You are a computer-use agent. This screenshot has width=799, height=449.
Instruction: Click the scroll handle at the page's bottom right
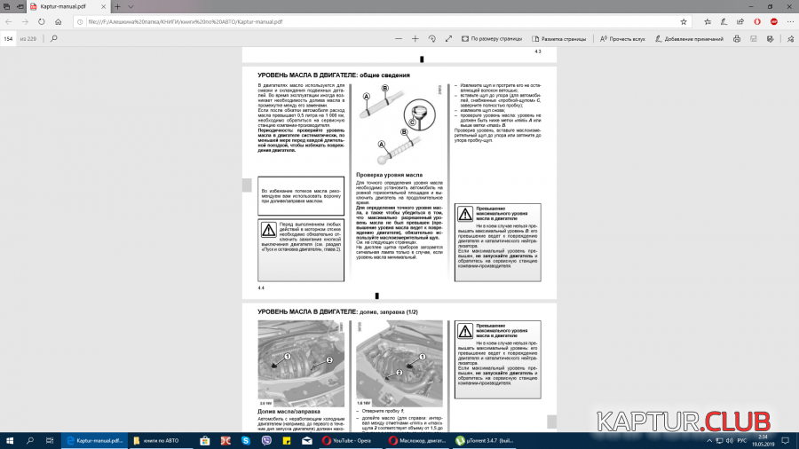(552, 421)
